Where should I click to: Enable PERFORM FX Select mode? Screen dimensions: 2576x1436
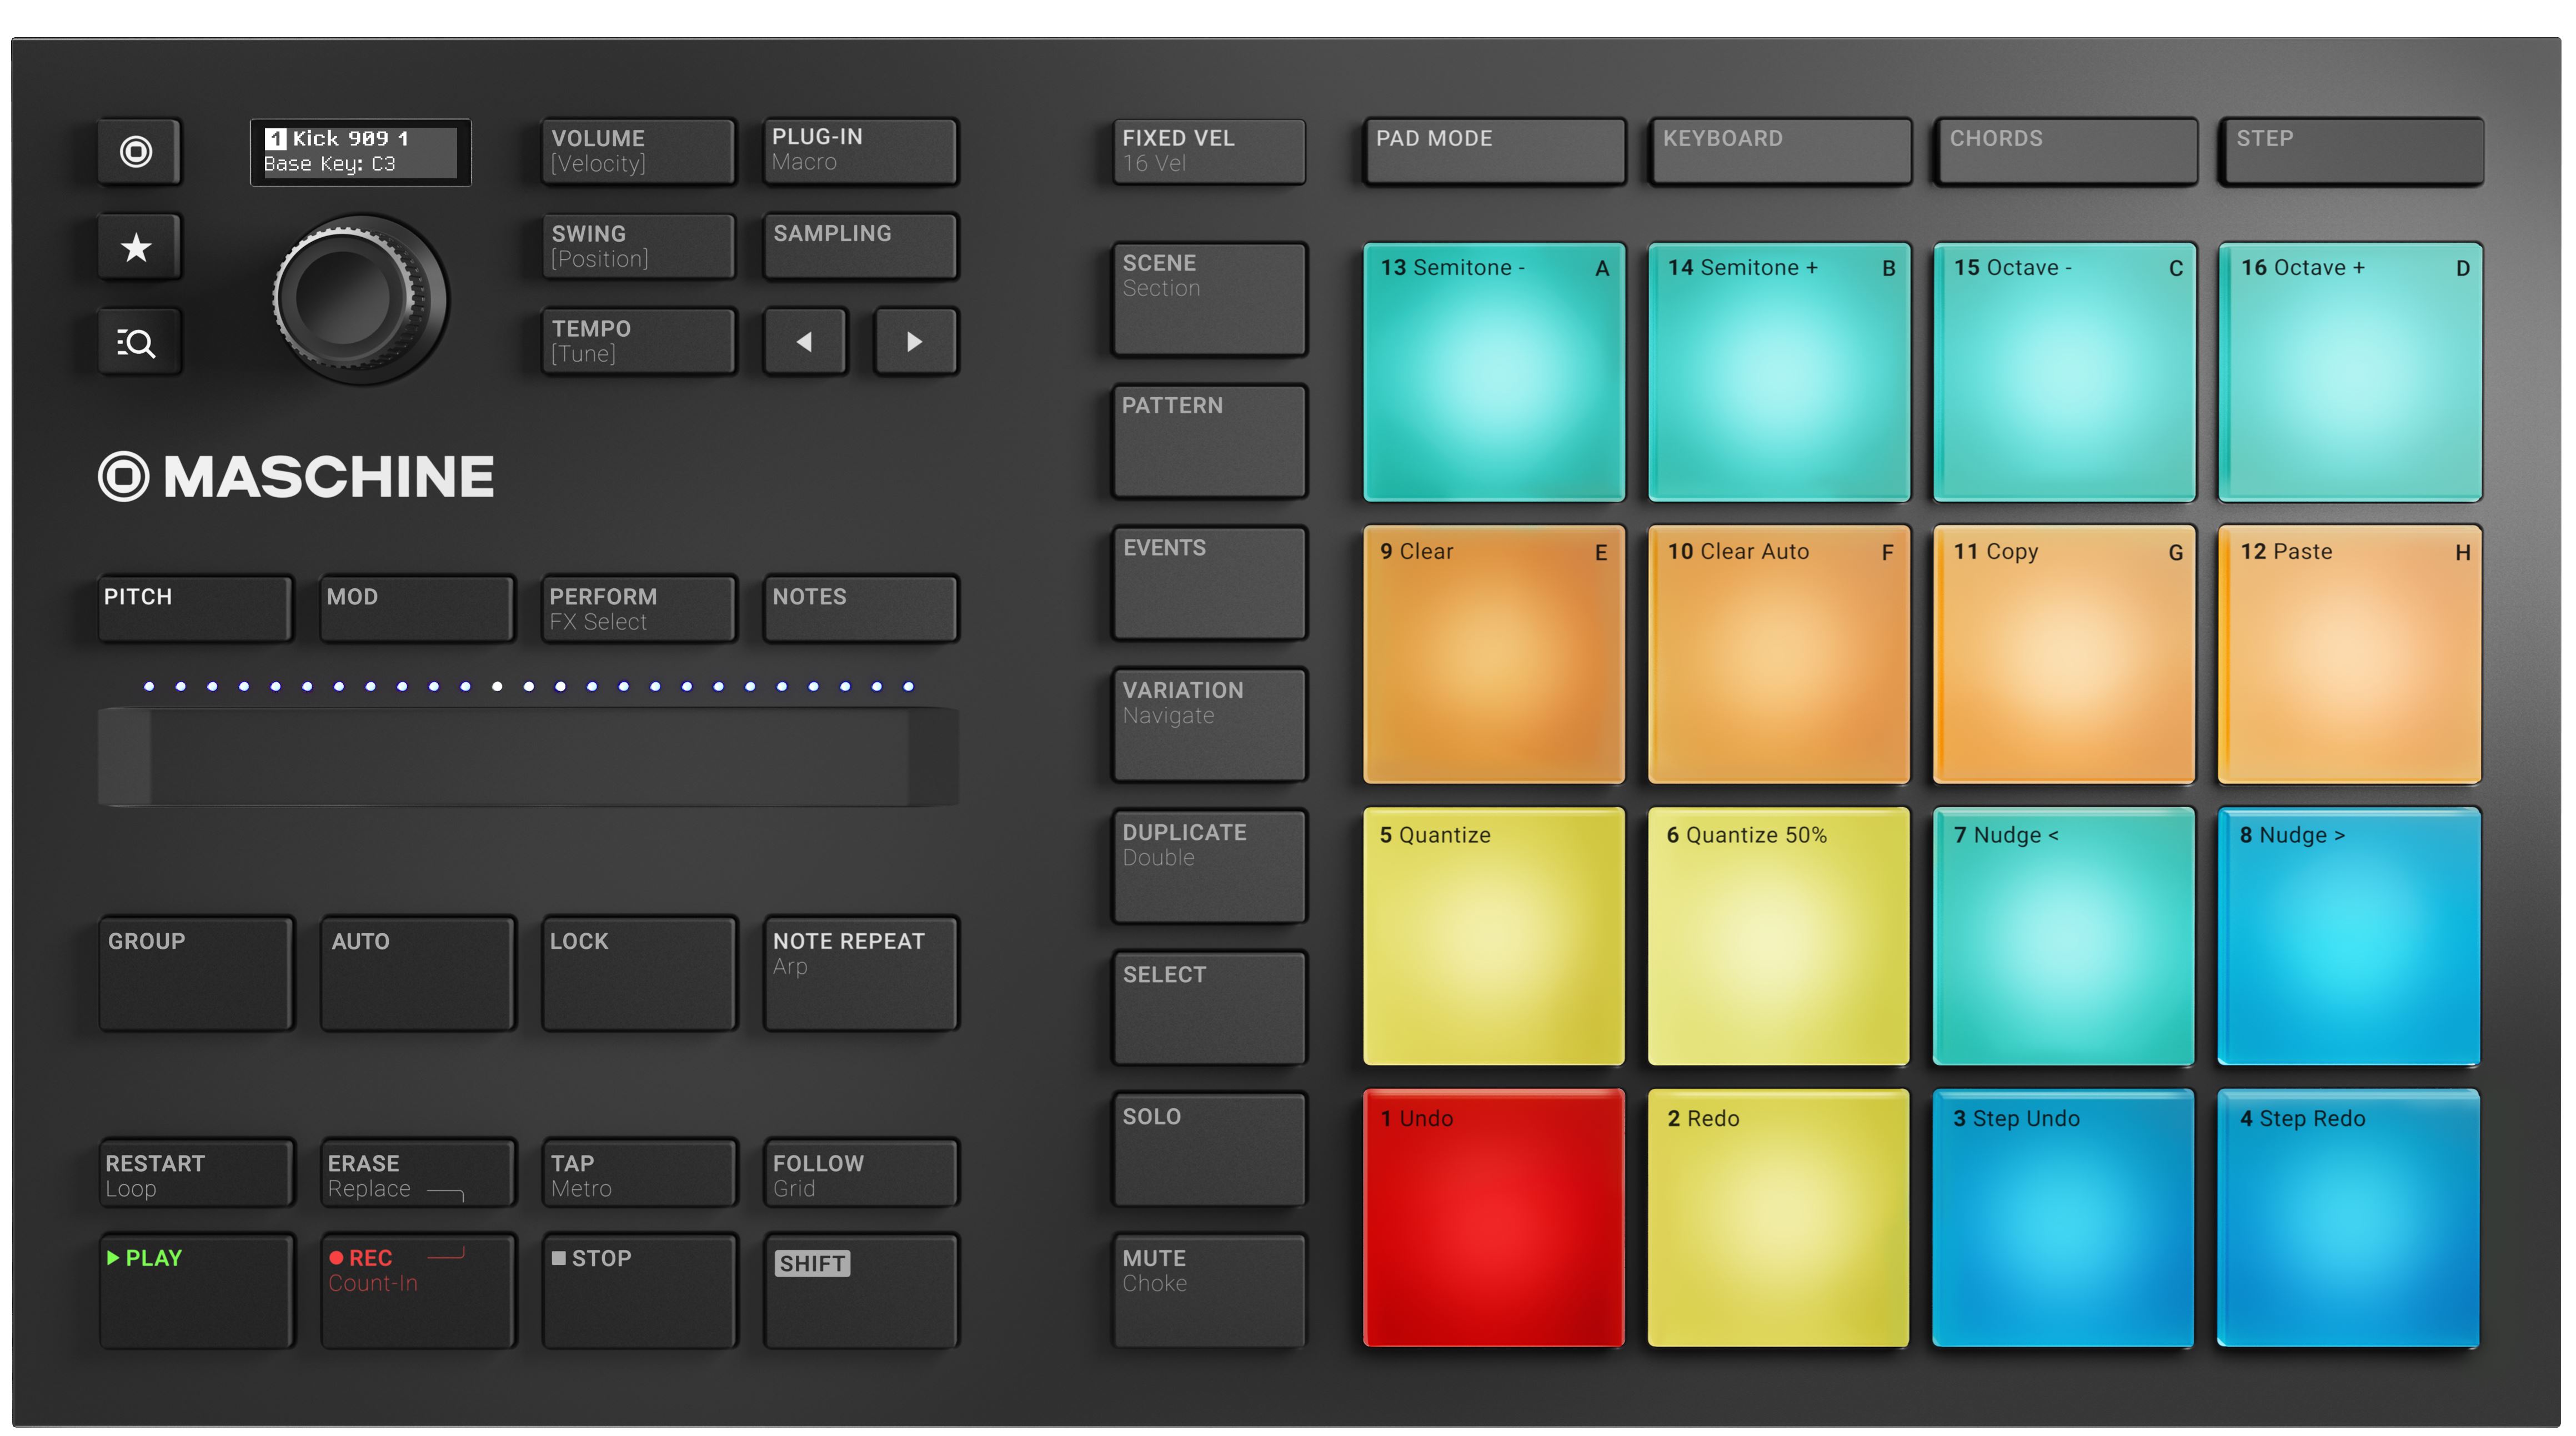click(x=639, y=608)
